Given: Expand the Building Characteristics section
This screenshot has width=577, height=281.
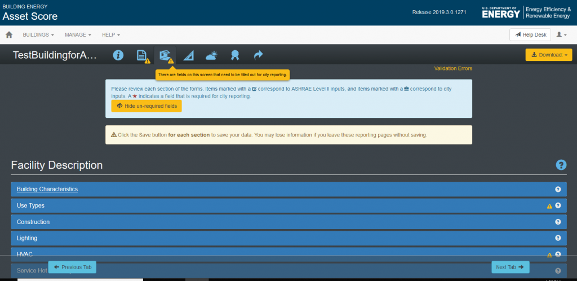Looking at the screenshot, I should point(288,189).
